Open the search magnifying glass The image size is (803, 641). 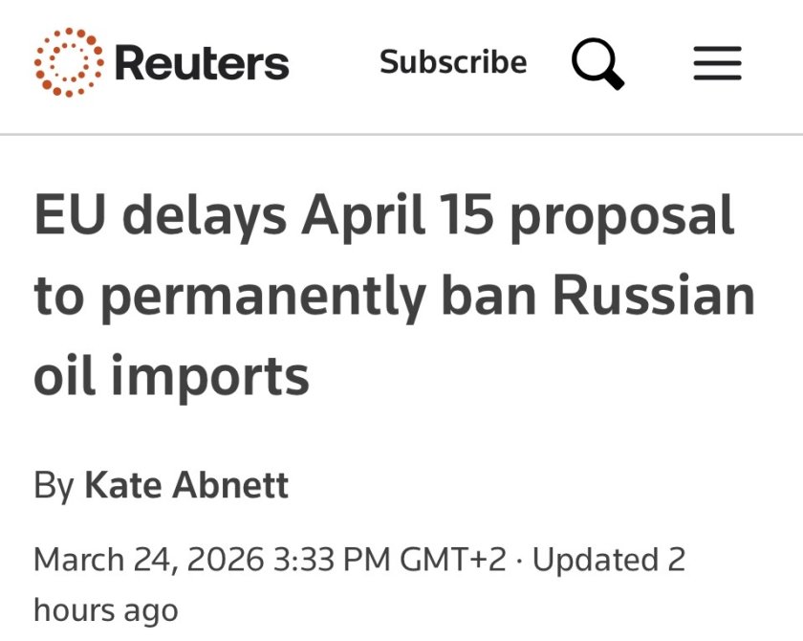[597, 64]
